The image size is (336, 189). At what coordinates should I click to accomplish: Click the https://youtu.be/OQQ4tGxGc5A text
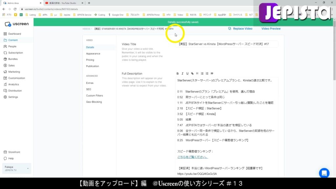197,174
